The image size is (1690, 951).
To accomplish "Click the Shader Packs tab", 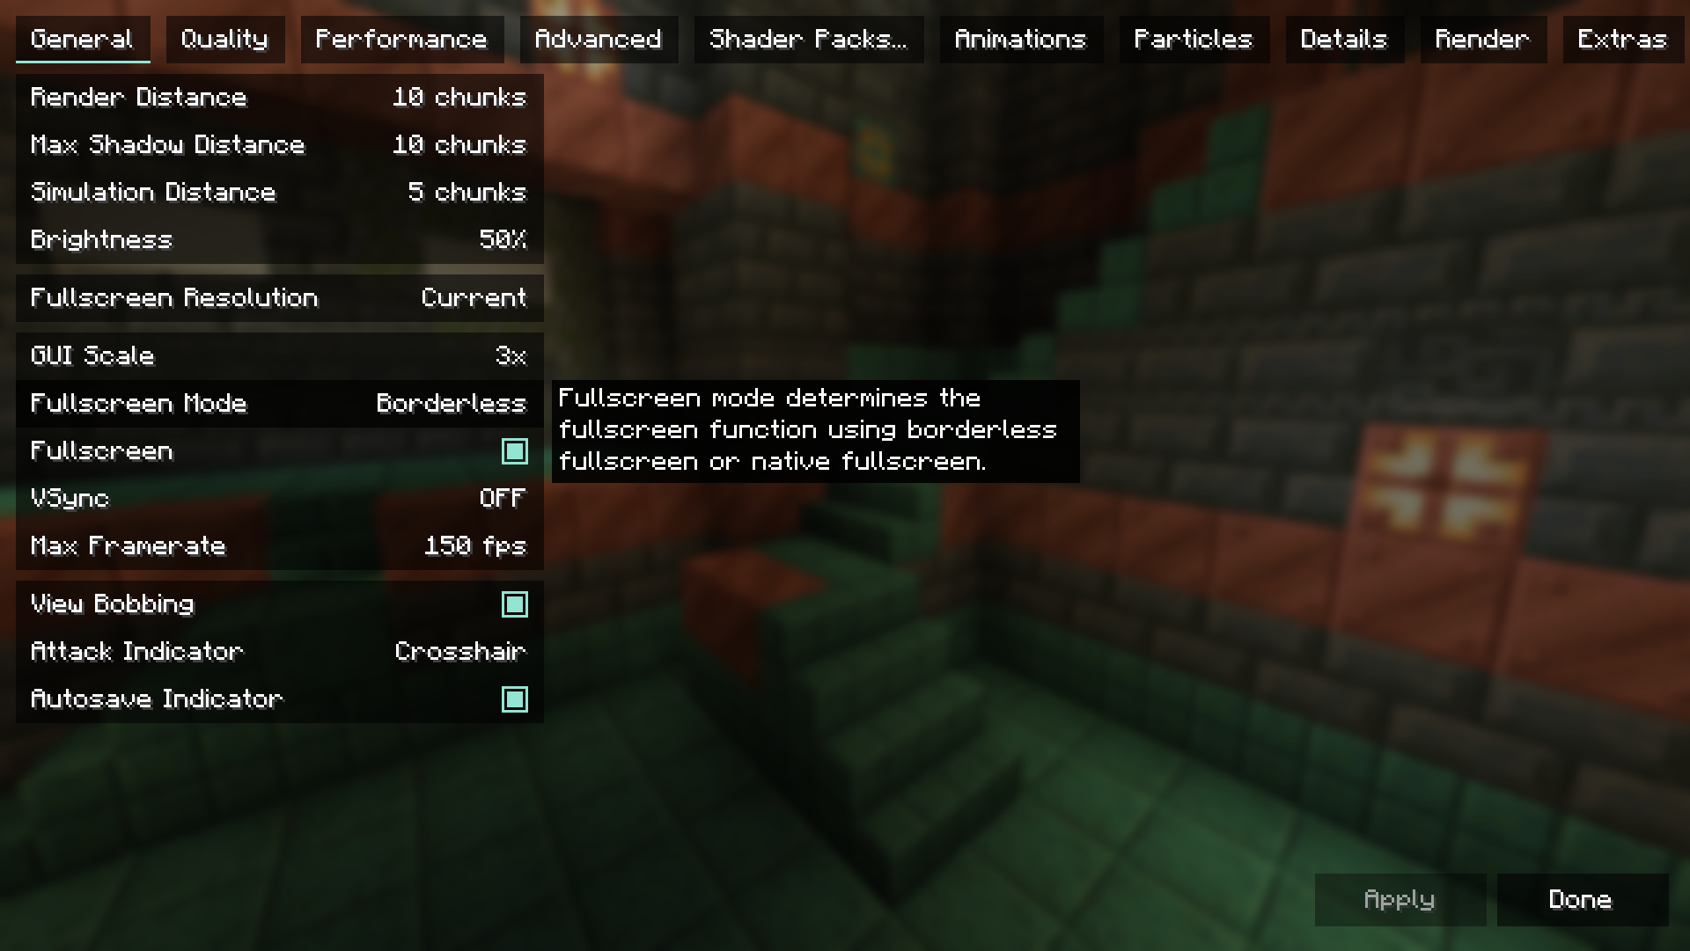I will pos(808,39).
